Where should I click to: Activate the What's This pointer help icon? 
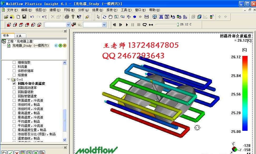click(79, 17)
